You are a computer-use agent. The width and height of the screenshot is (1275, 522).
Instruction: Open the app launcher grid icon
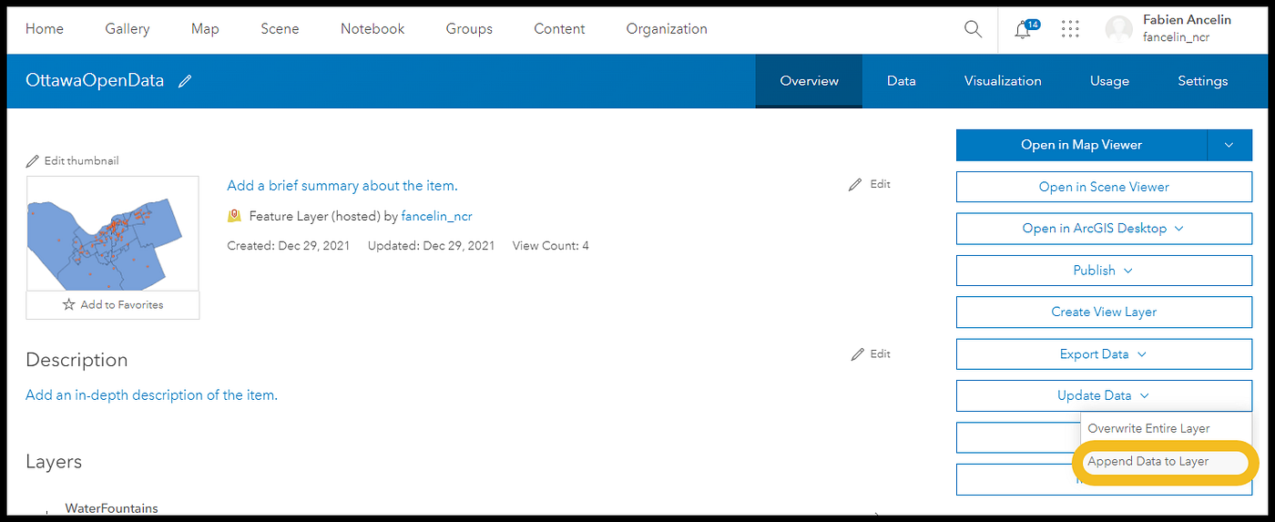click(x=1071, y=29)
